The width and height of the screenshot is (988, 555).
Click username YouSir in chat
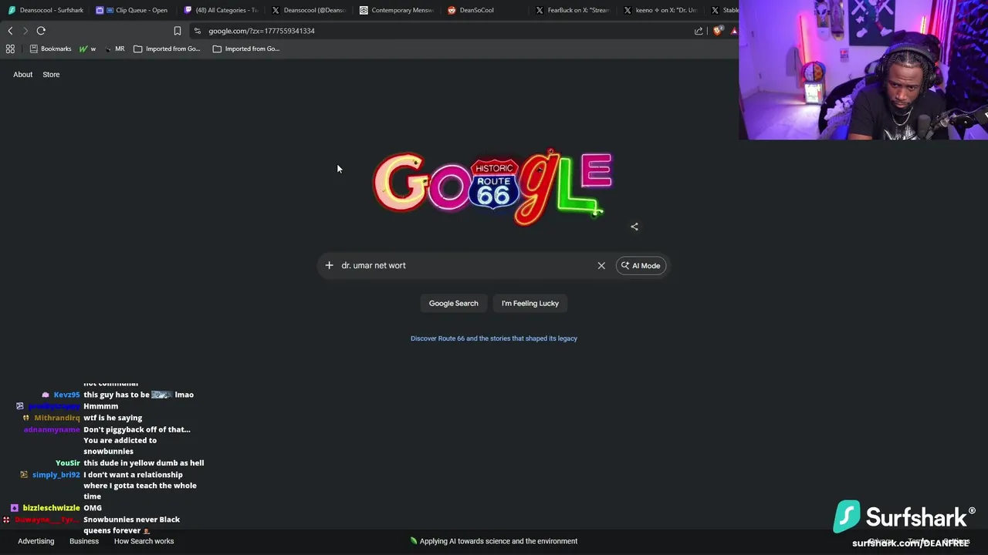tap(68, 462)
